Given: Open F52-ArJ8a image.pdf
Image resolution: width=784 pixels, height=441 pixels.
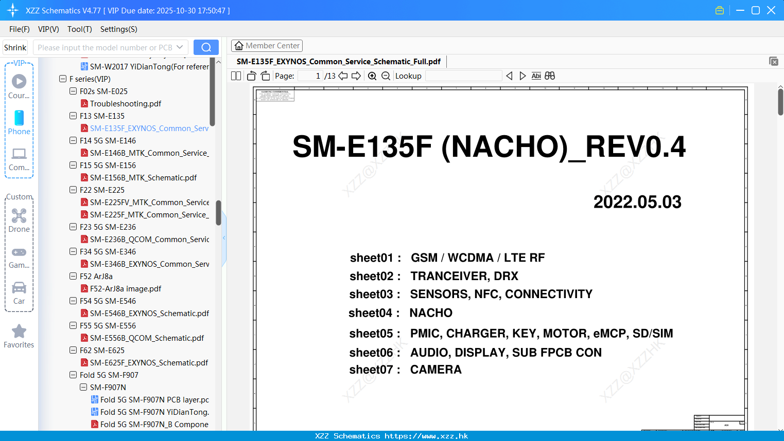Looking at the screenshot, I should 120,288.
